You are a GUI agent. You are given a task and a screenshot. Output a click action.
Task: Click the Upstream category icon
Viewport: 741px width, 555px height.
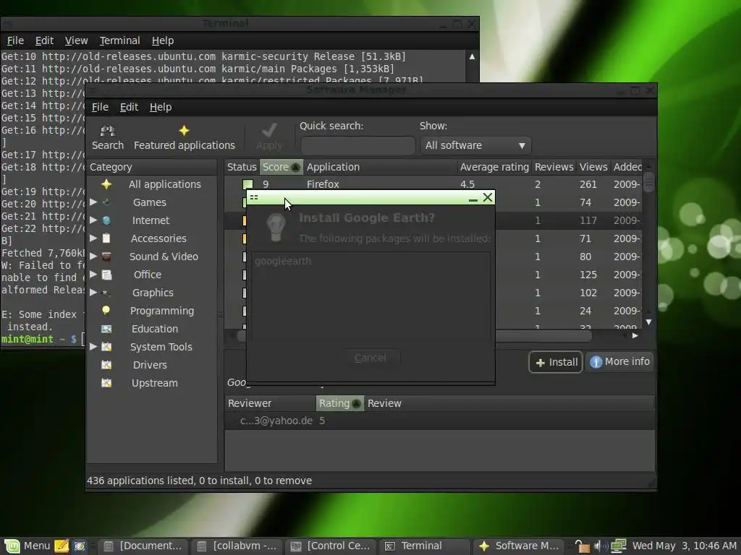pos(106,383)
